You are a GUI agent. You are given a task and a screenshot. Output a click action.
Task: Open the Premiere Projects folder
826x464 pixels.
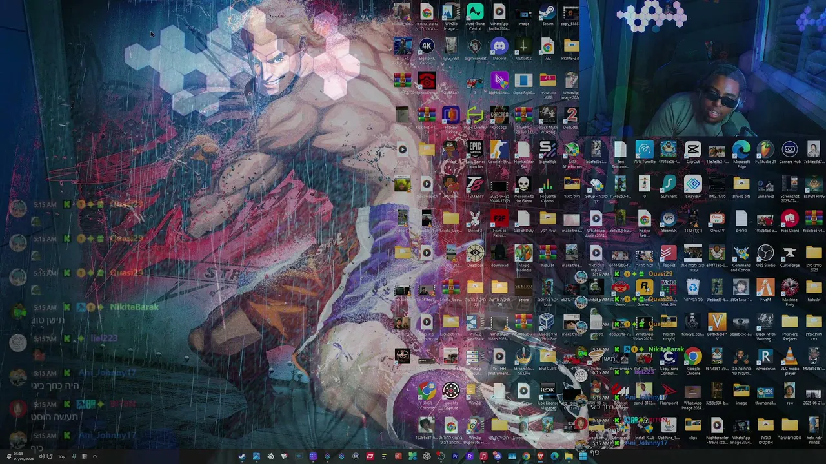click(x=789, y=327)
